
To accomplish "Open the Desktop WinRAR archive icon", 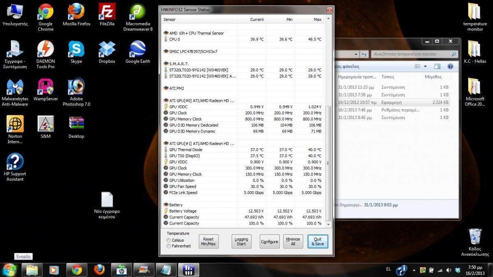I will click(76, 128).
